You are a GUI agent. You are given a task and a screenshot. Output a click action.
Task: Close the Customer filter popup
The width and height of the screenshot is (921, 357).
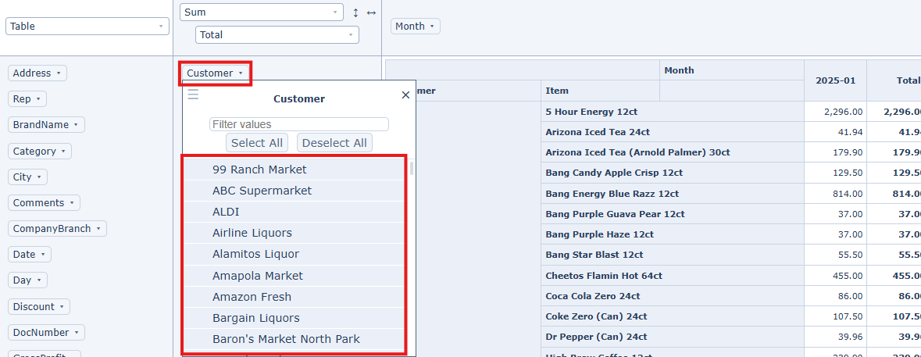click(405, 95)
